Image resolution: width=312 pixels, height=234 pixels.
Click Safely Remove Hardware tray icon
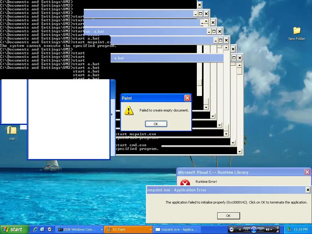289,229
